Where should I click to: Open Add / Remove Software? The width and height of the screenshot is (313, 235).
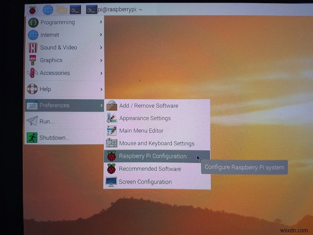click(x=157, y=106)
